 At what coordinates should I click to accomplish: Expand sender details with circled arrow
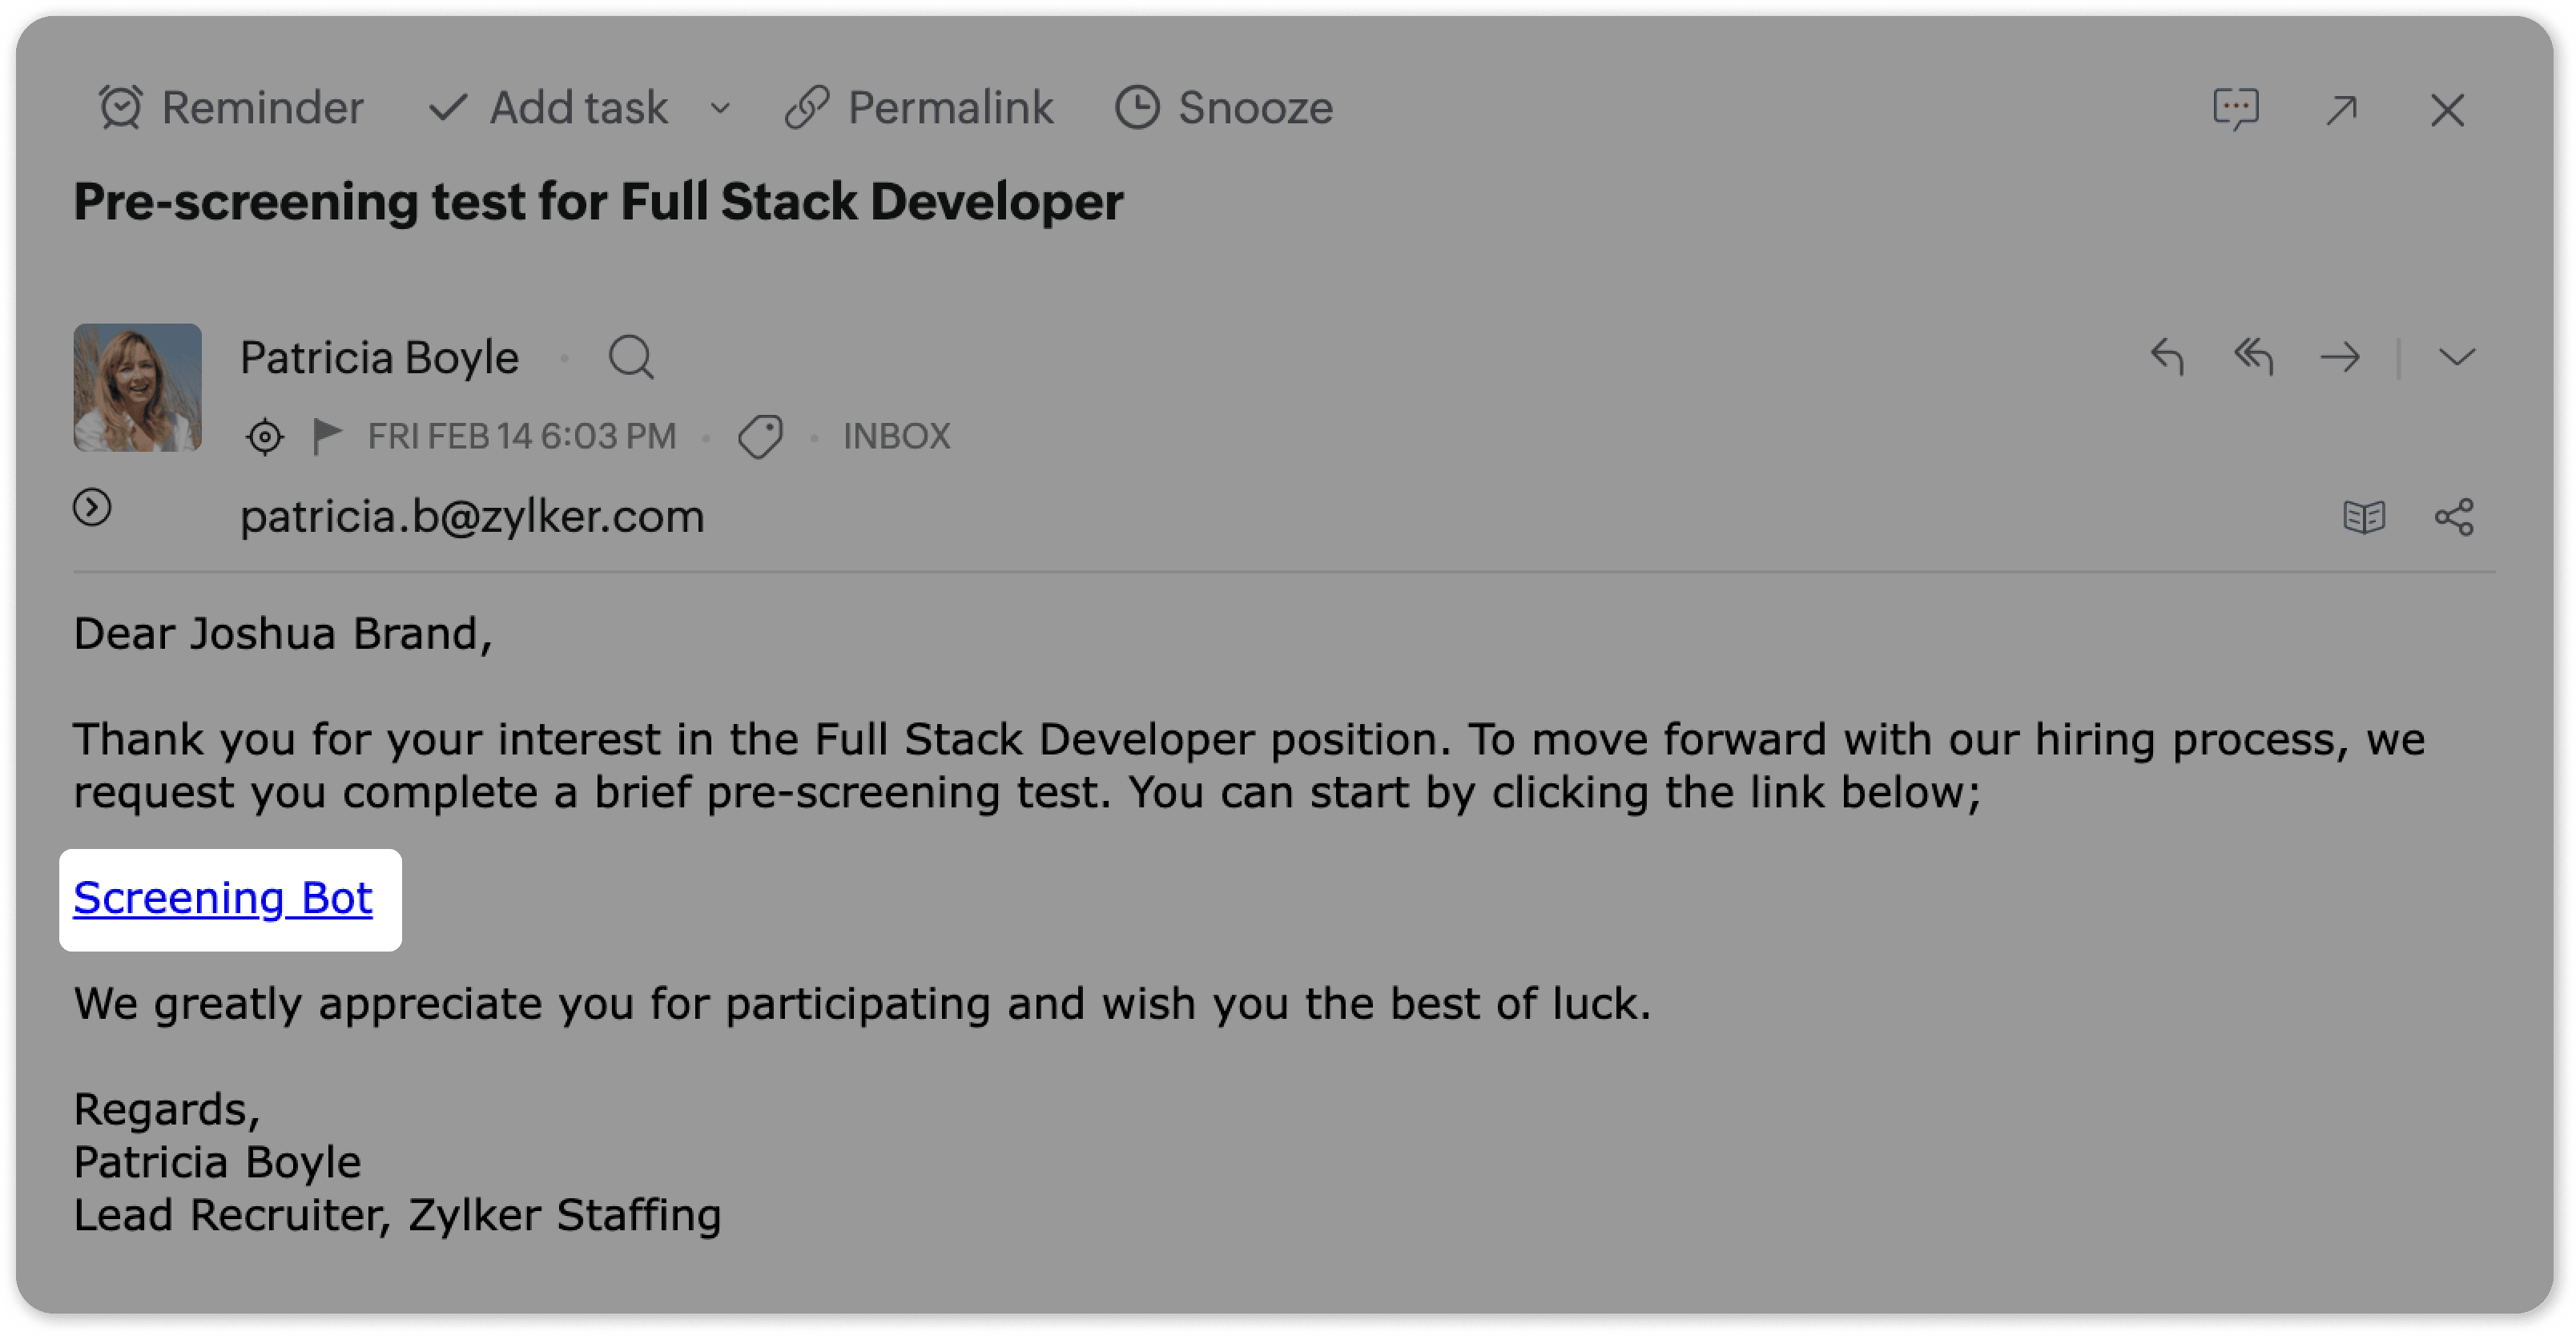click(92, 507)
